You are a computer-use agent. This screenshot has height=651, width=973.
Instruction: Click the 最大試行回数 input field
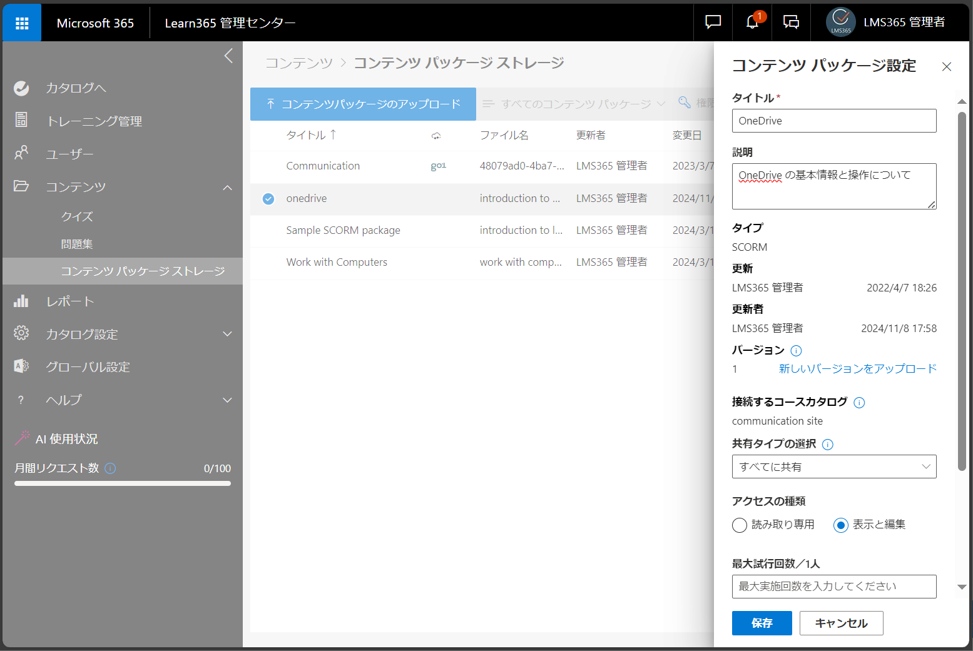click(834, 587)
